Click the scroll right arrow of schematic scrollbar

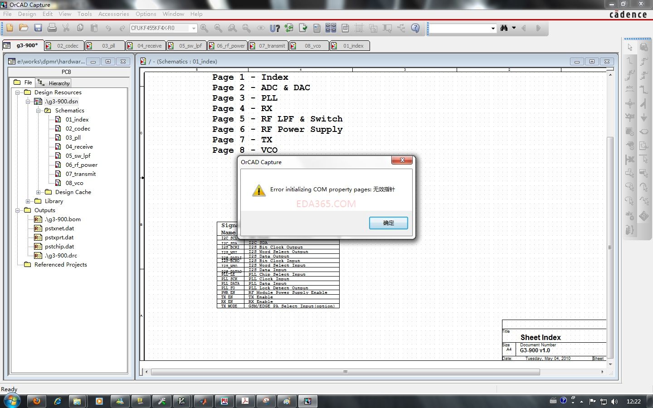(603, 372)
